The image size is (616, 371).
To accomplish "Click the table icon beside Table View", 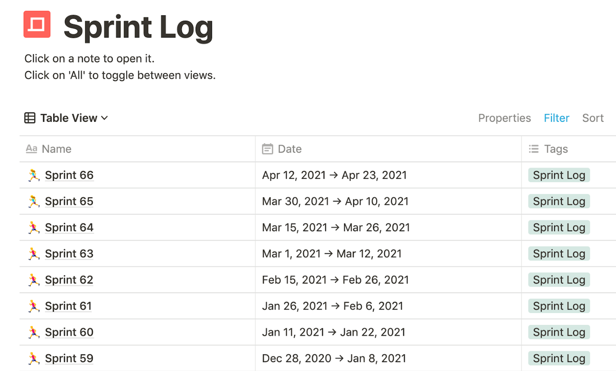I will point(30,118).
